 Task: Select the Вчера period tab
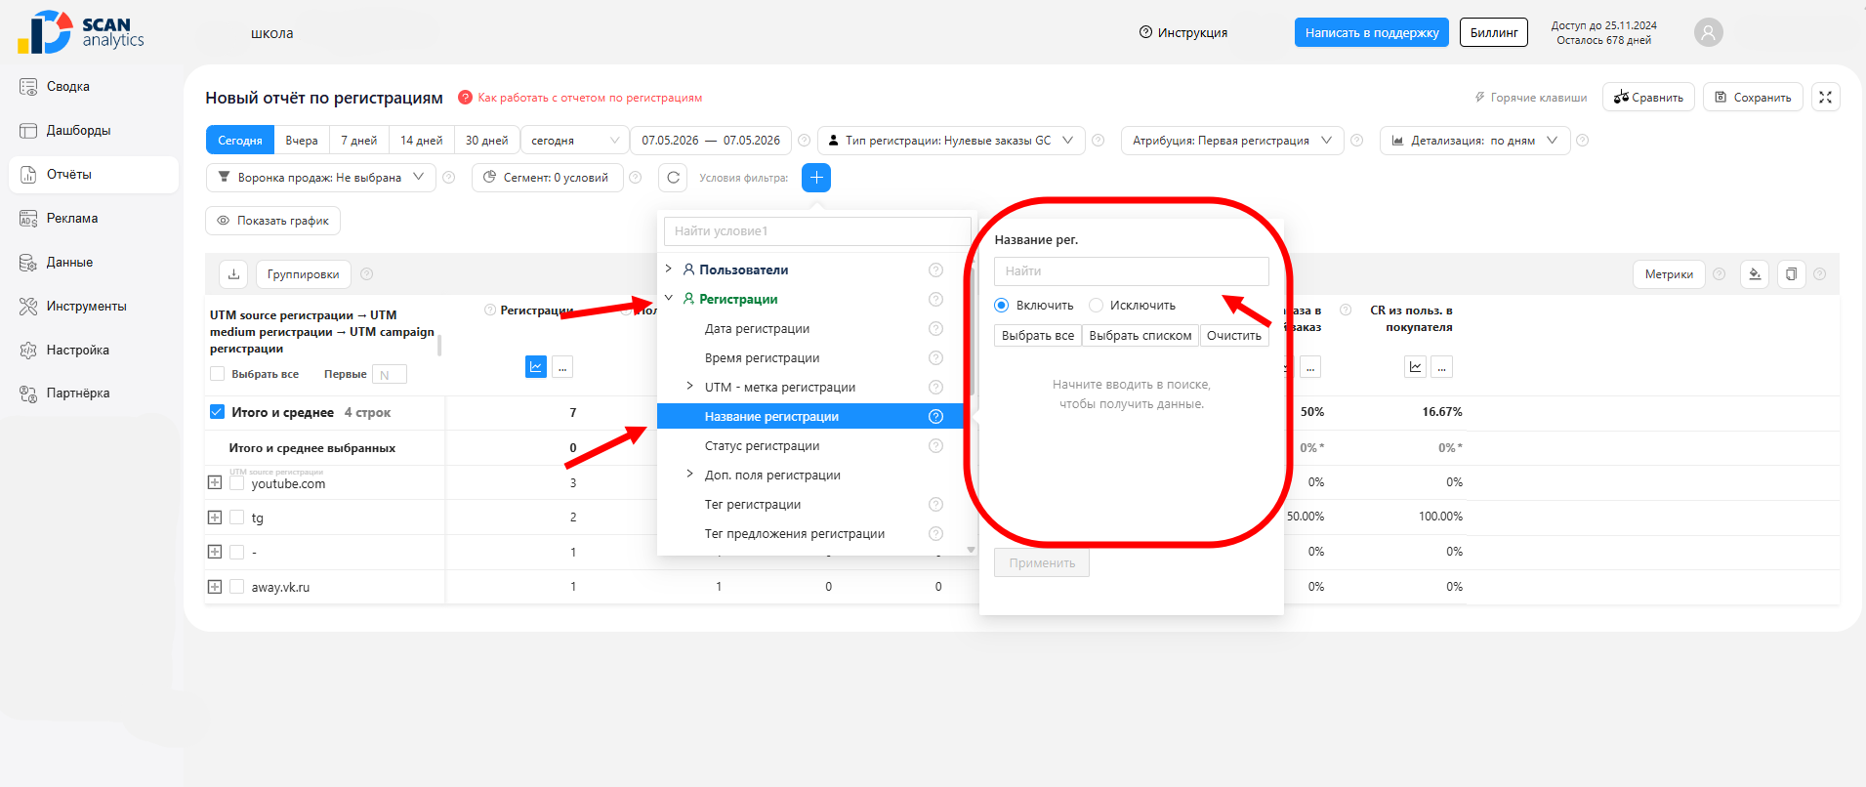[302, 141]
